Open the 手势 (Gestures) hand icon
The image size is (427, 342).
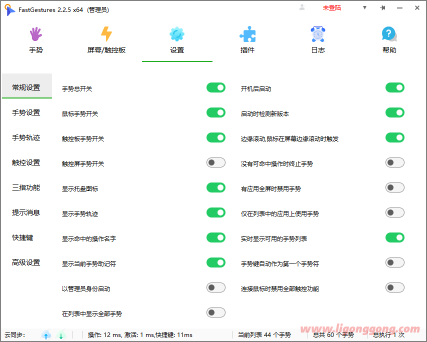pos(35,34)
